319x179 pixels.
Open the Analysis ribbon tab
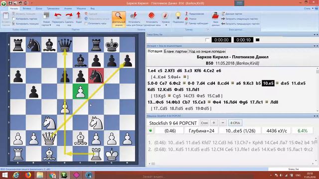click(x=68, y=8)
